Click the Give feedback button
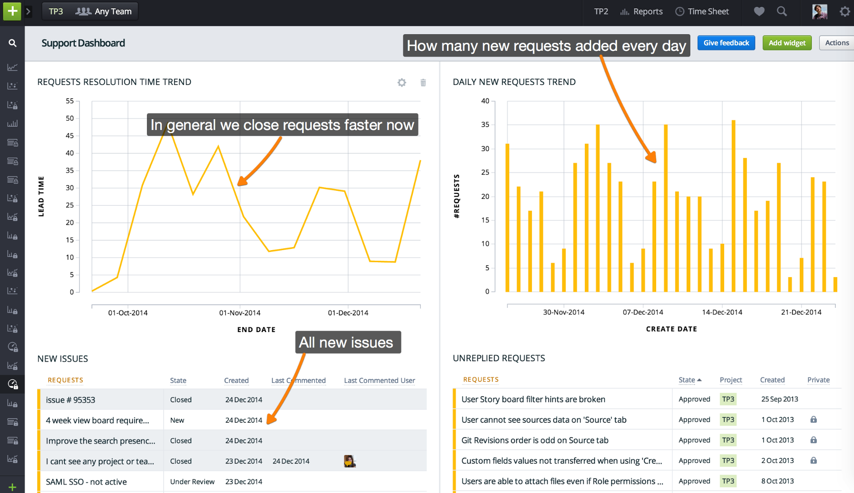Screen dimensions: 854x493 (x=726, y=43)
